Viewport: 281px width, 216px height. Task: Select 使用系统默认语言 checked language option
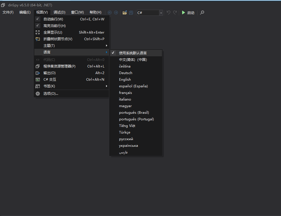pos(133,53)
